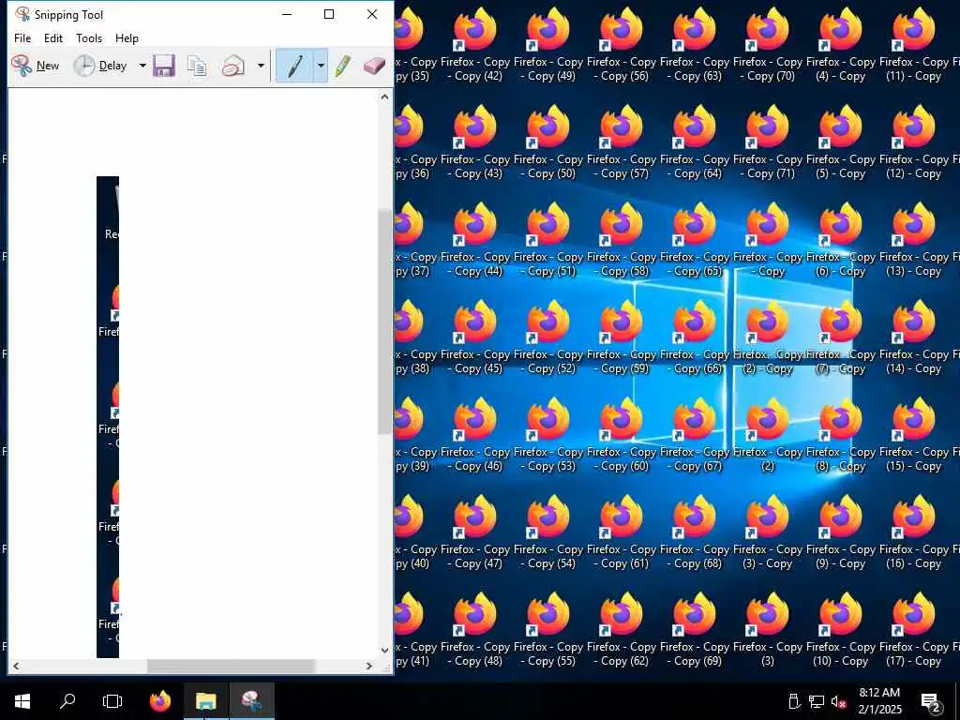Select the Firefox shortcut labeled Copy (59)
Viewport: 960px width, 720px height.
(x=621, y=337)
